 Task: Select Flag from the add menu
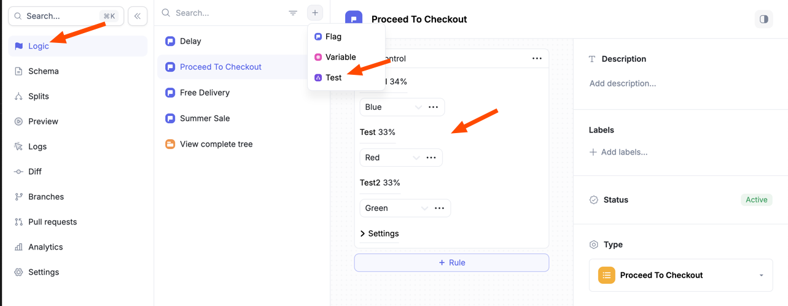pyautogui.click(x=334, y=37)
